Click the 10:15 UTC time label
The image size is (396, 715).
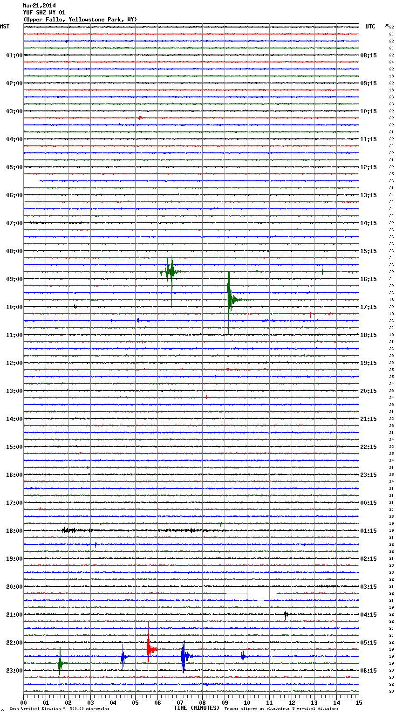click(x=369, y=111)
